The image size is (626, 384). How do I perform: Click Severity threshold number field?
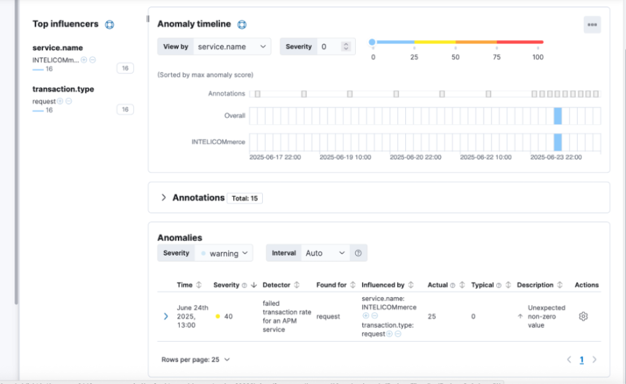coord(329,47)
